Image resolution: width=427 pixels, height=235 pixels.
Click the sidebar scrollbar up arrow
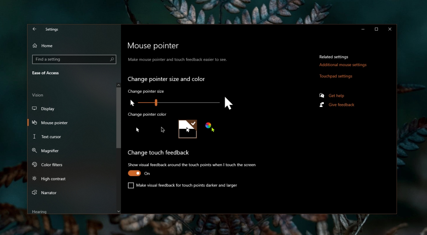coord(118,85)
